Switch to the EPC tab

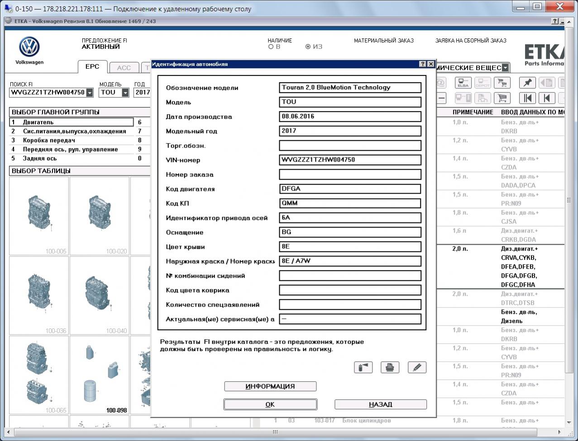[x=92, y=67]
